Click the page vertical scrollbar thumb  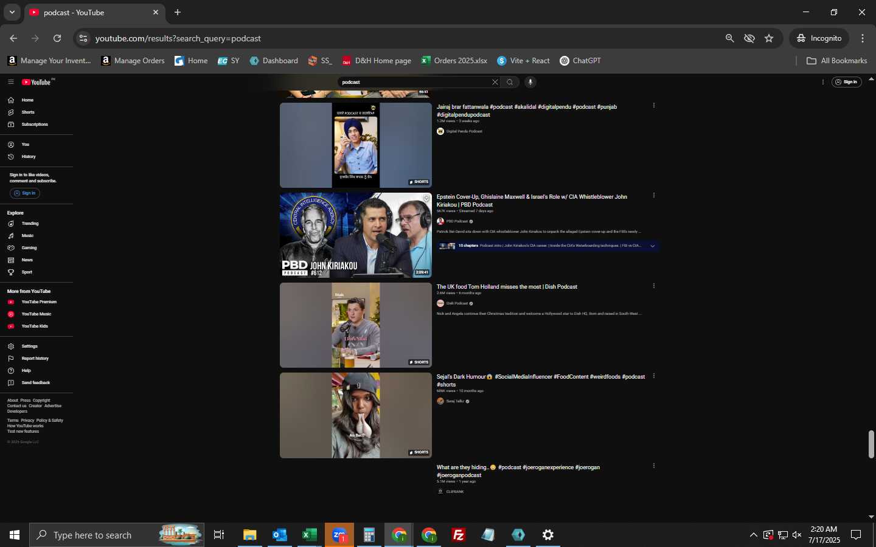pos(871,444)
